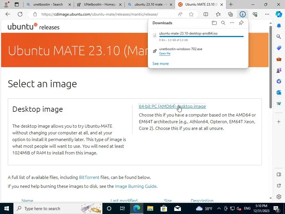The image size is (285, 214).
Task: Open Microsoft 365 in sidebar
Action: click(x=279, y=81)
